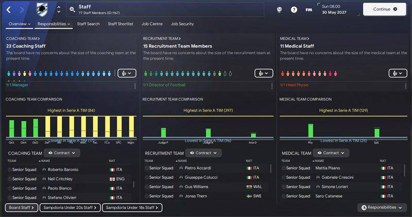Click 1/1 Director of Football label

pos(164,85)
